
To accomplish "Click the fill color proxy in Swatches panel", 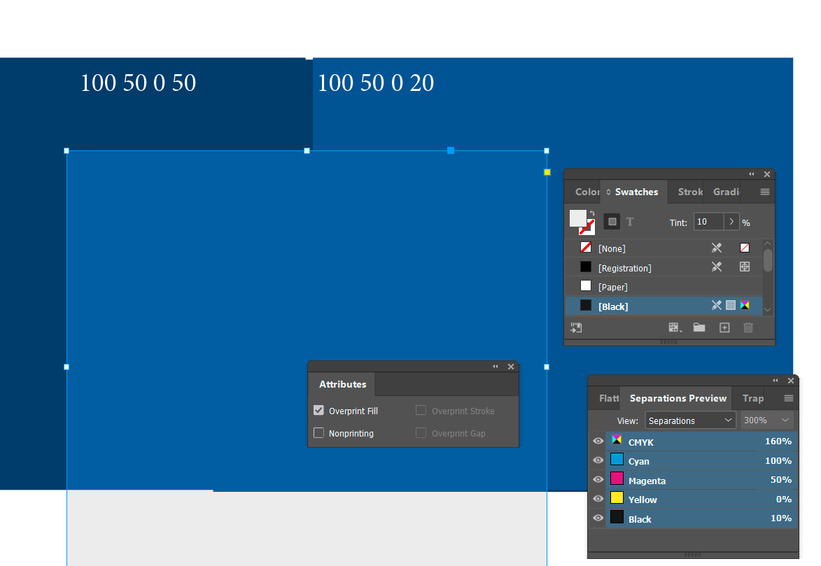I will point(577,218).
